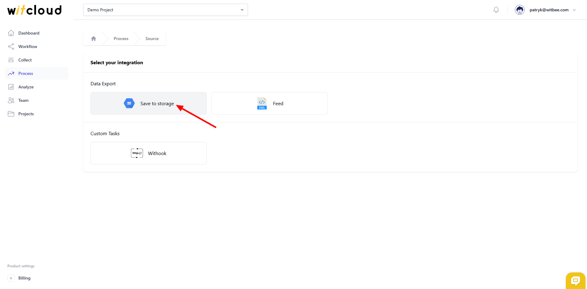Open Analyze using the chart icon
Viewport: 587px width, 289px height.
coord(11,87)
